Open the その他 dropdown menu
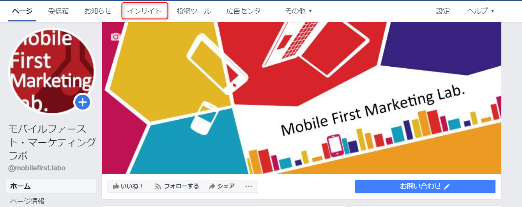Screen dimensions: 522x207 point(299,11)
